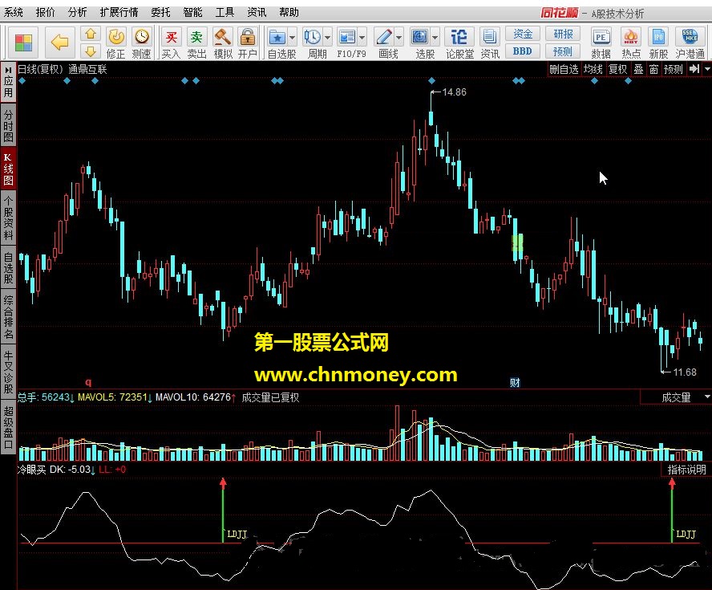Open the 修正 correction tool

coord(115,43)
